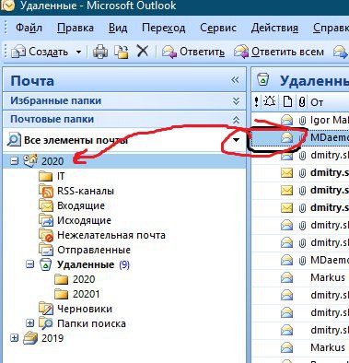349x363 pixels.
Task: Click Все элементы почты search icon
Action: tap(14, 140)
